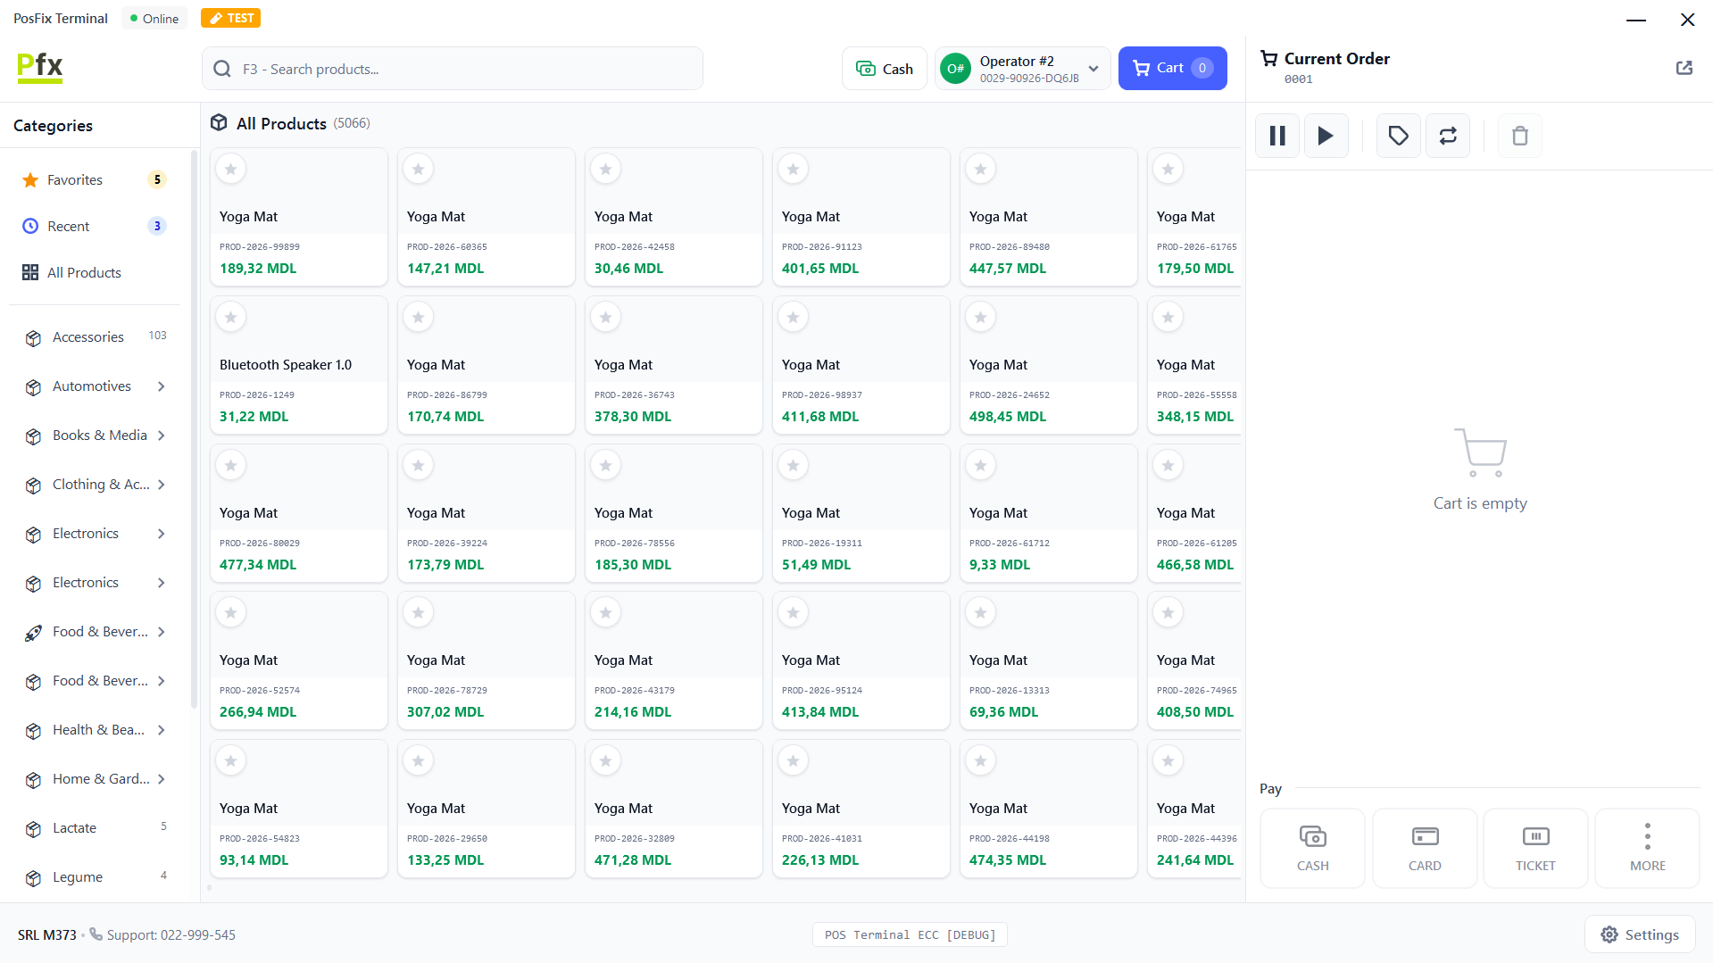Apply discount using the tag icon
Screen dimensions: 1713x963
click(1398, 136)
